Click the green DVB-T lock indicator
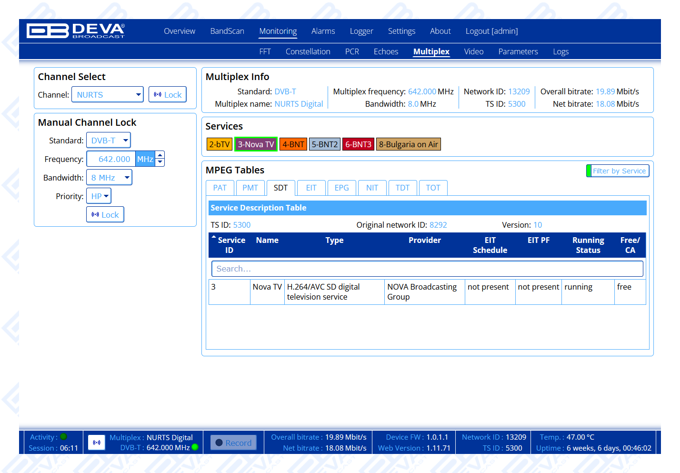680x473 pixels. pyautogui.click(x=195, y=447)
